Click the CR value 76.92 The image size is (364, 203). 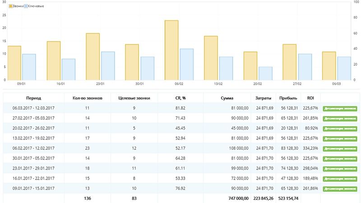(x=180, y=188)
